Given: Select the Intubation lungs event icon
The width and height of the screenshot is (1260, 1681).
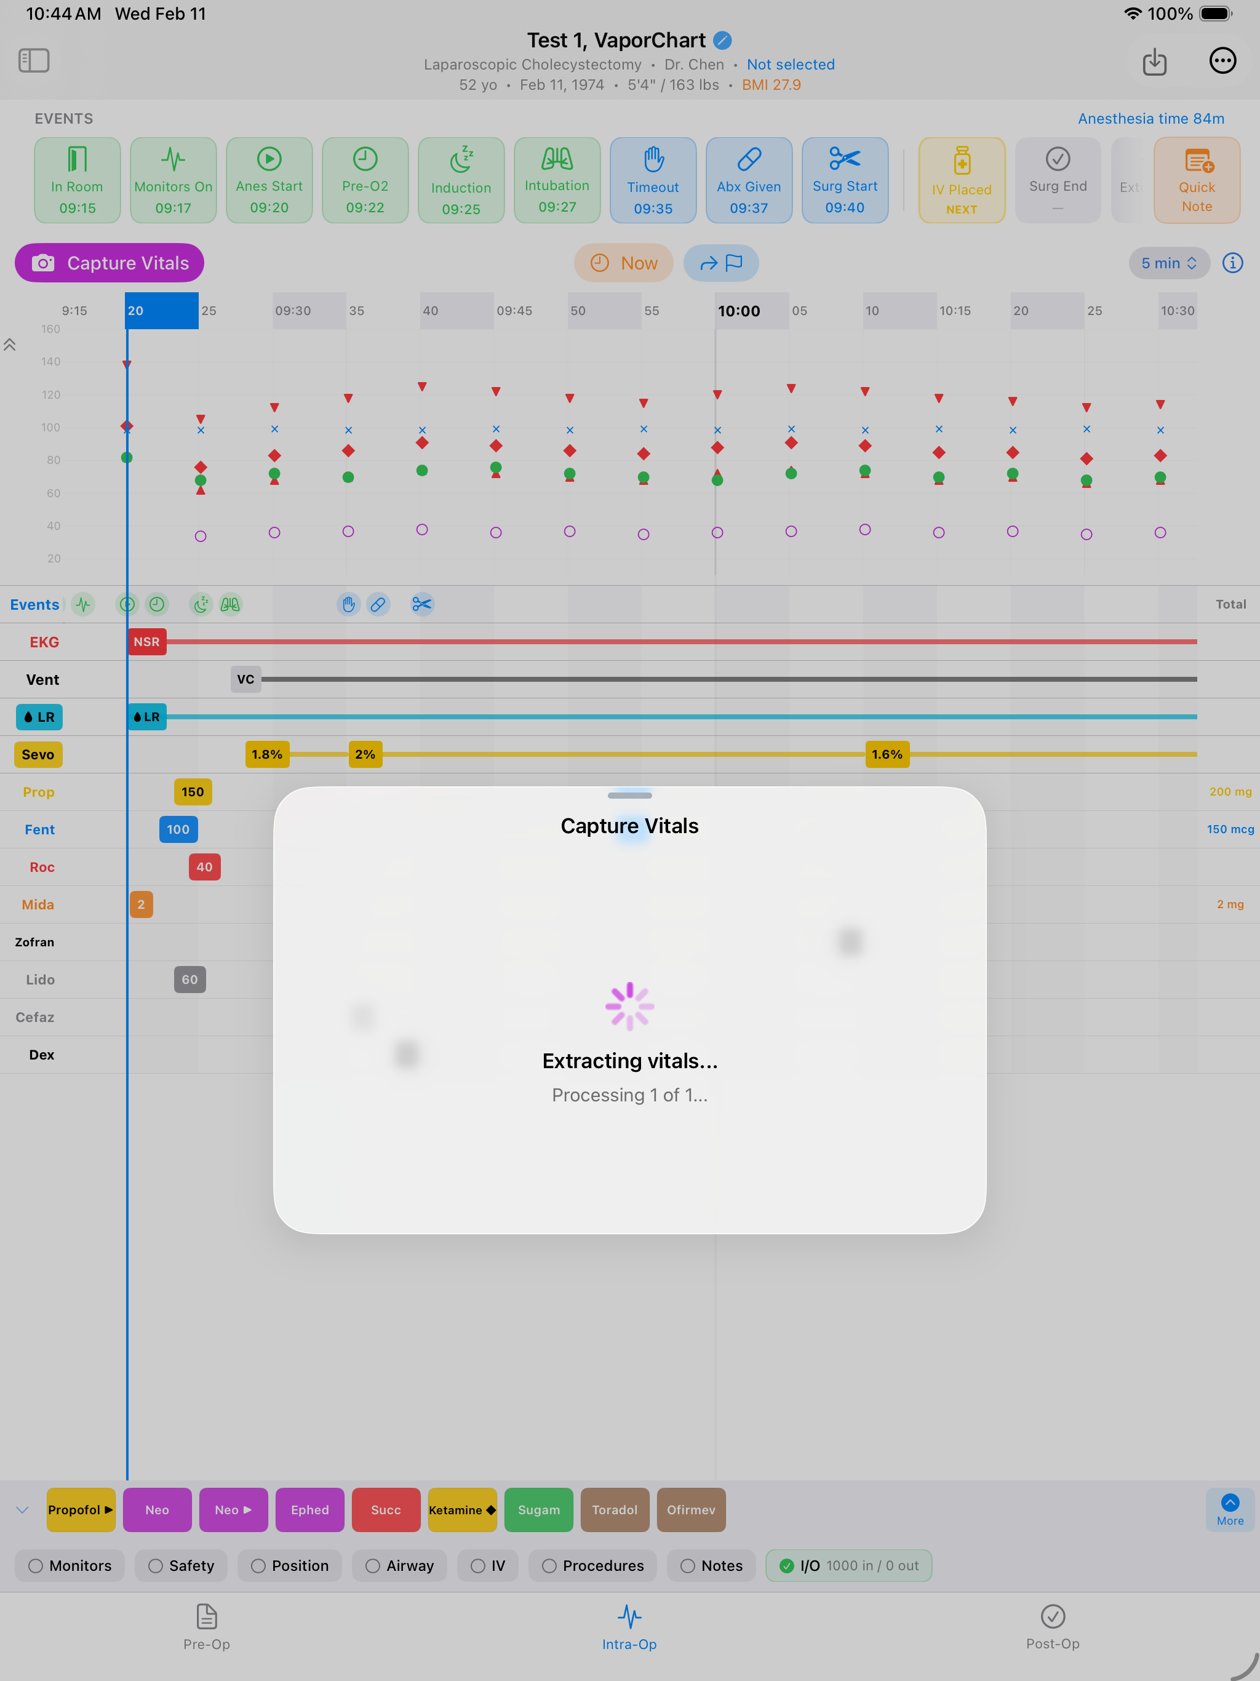Looking at the screenshot, I should tap(557, 158).
